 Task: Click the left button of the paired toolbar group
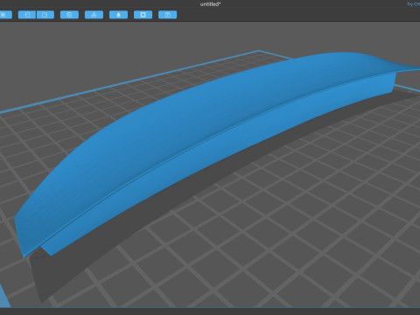click(x=27, y=15)
